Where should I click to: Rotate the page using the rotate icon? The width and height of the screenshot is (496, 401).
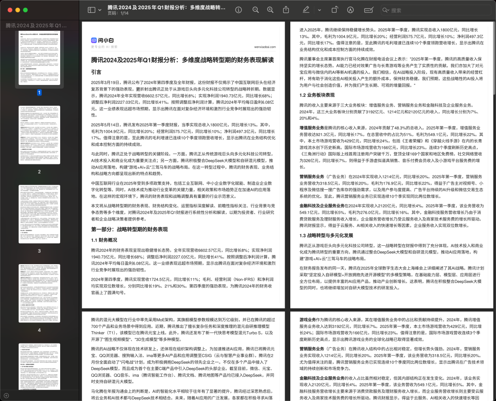click(334, 10)
